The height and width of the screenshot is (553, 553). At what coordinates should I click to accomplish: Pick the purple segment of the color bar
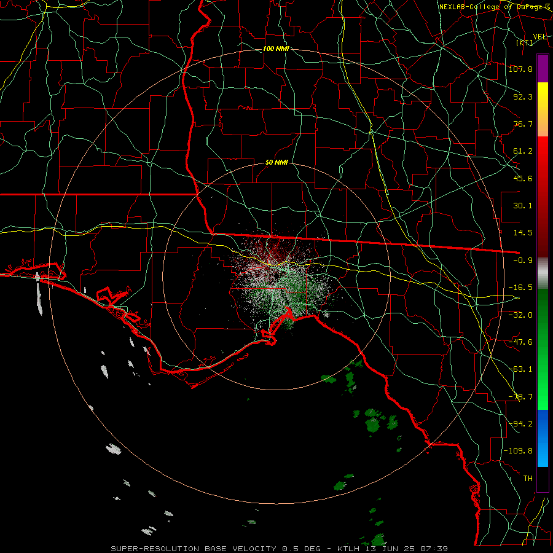(x=543, y=68)
